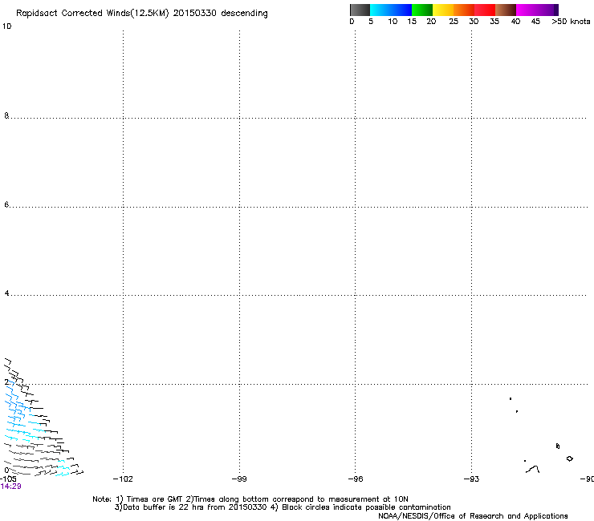
Task: Pick the red 30-35 knots color band
Action: pos(485,10)
